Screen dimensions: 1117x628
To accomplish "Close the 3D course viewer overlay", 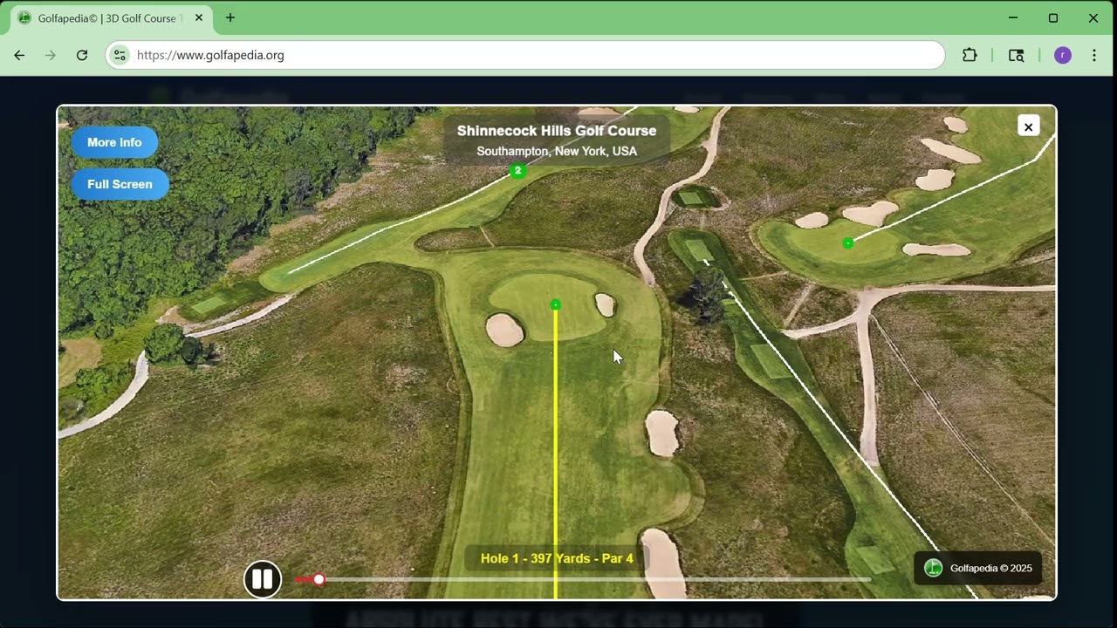I will [1028, 126].
